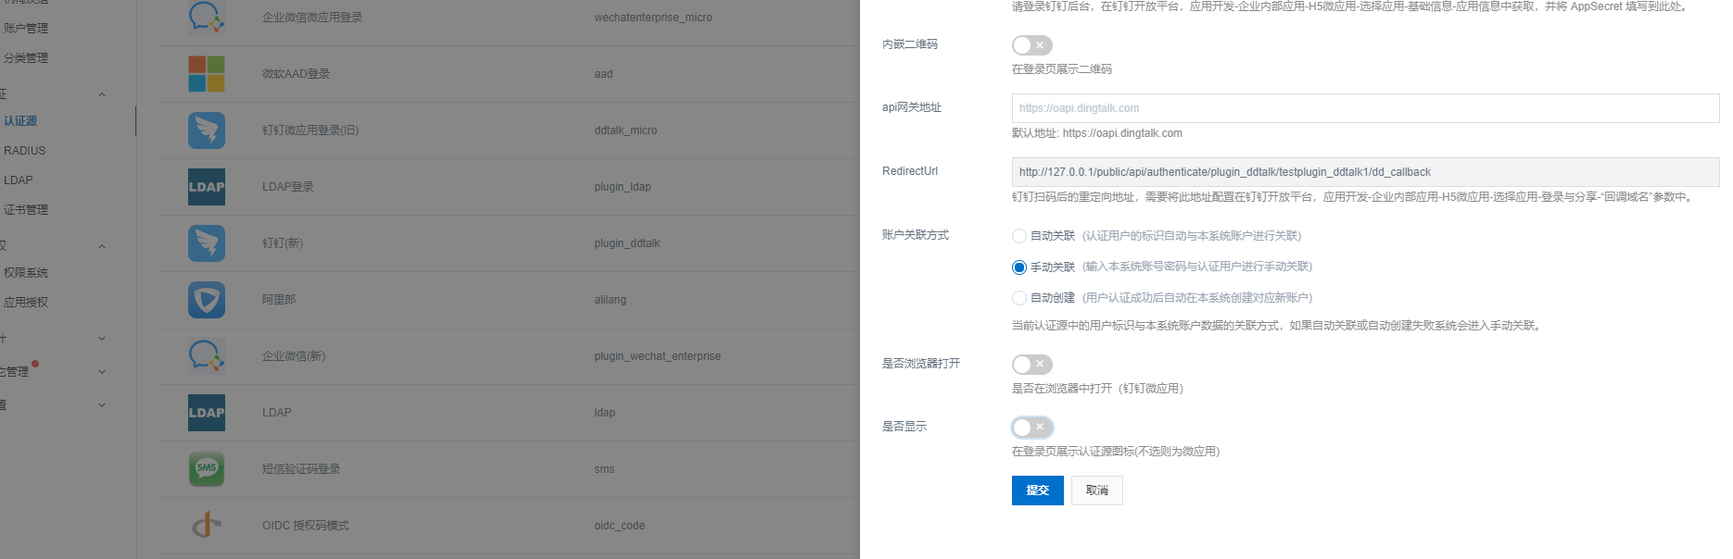Screen dimensions: 1733x559
Task: Click the 提交 submit button
Action: (1037, 491)
